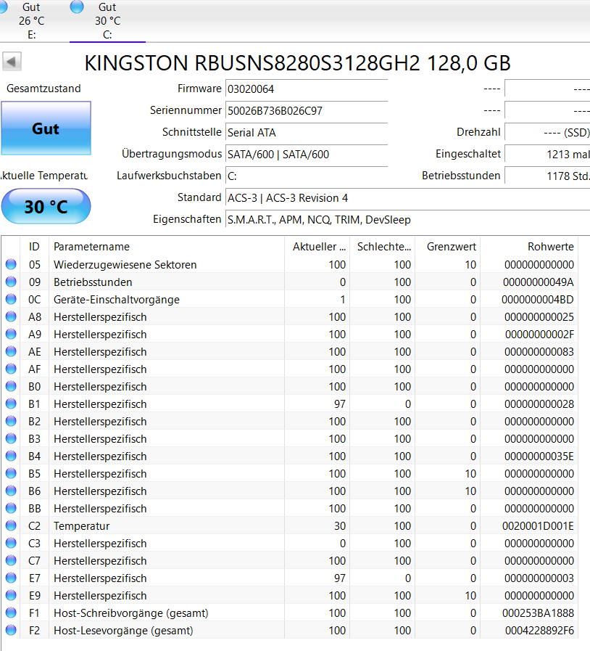Screen dimensions: 590x651
Task: Click status dot of row F1 Host-Schreibvorgänge
Action: coord(11,613)
